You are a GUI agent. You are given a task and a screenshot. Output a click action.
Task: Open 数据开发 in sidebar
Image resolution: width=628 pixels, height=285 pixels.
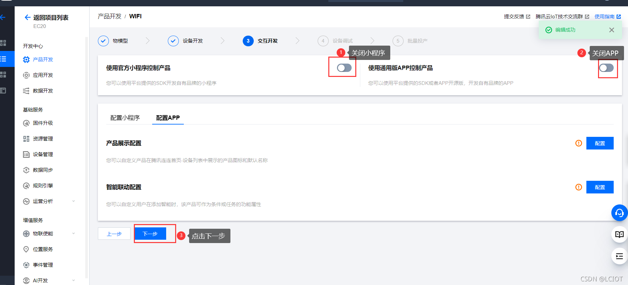pyautogui.click(x=43, y=91)
